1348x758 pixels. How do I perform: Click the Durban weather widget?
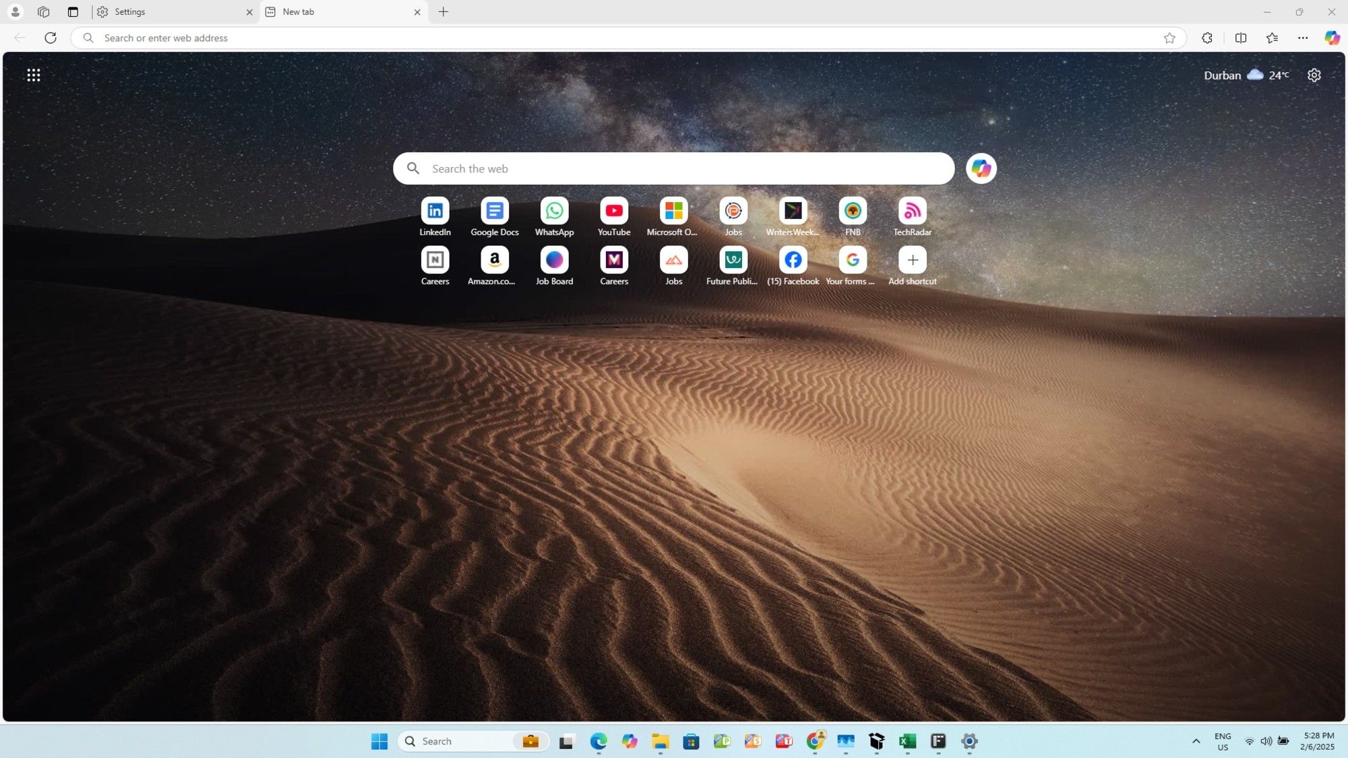[x=1246, y=75]
